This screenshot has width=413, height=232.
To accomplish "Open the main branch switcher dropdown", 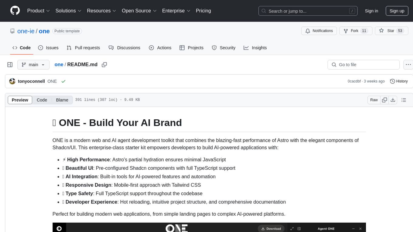I will click(x=33, y=65).
